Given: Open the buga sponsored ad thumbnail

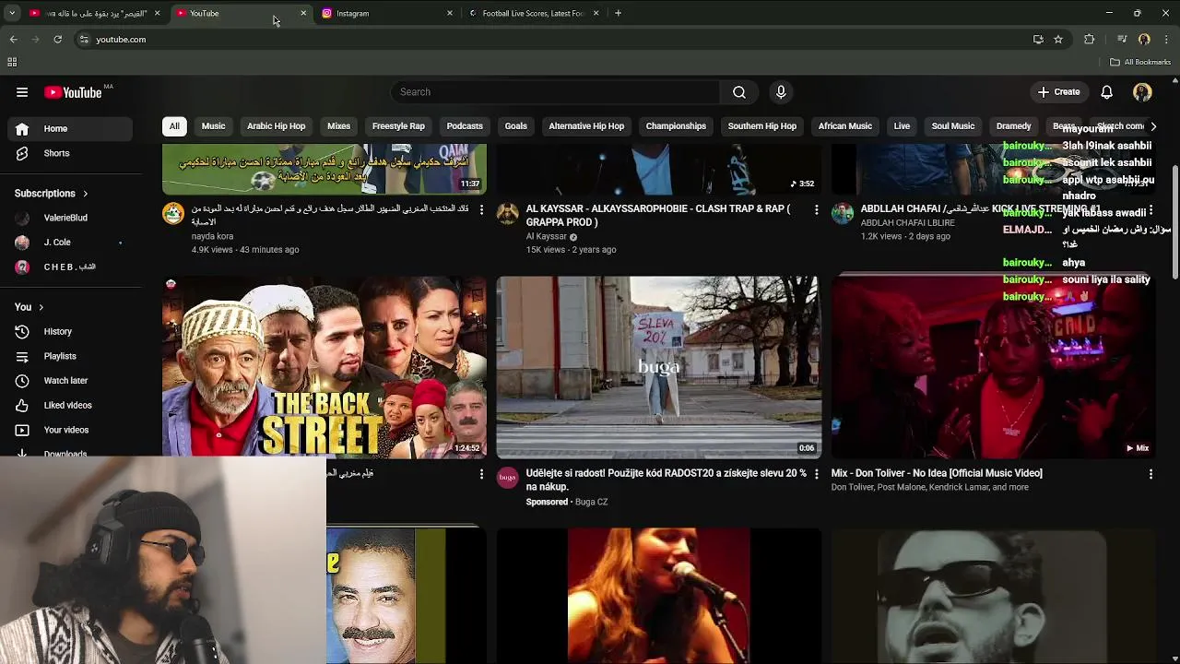Looking at the screenshot, I should coord(658,367).
